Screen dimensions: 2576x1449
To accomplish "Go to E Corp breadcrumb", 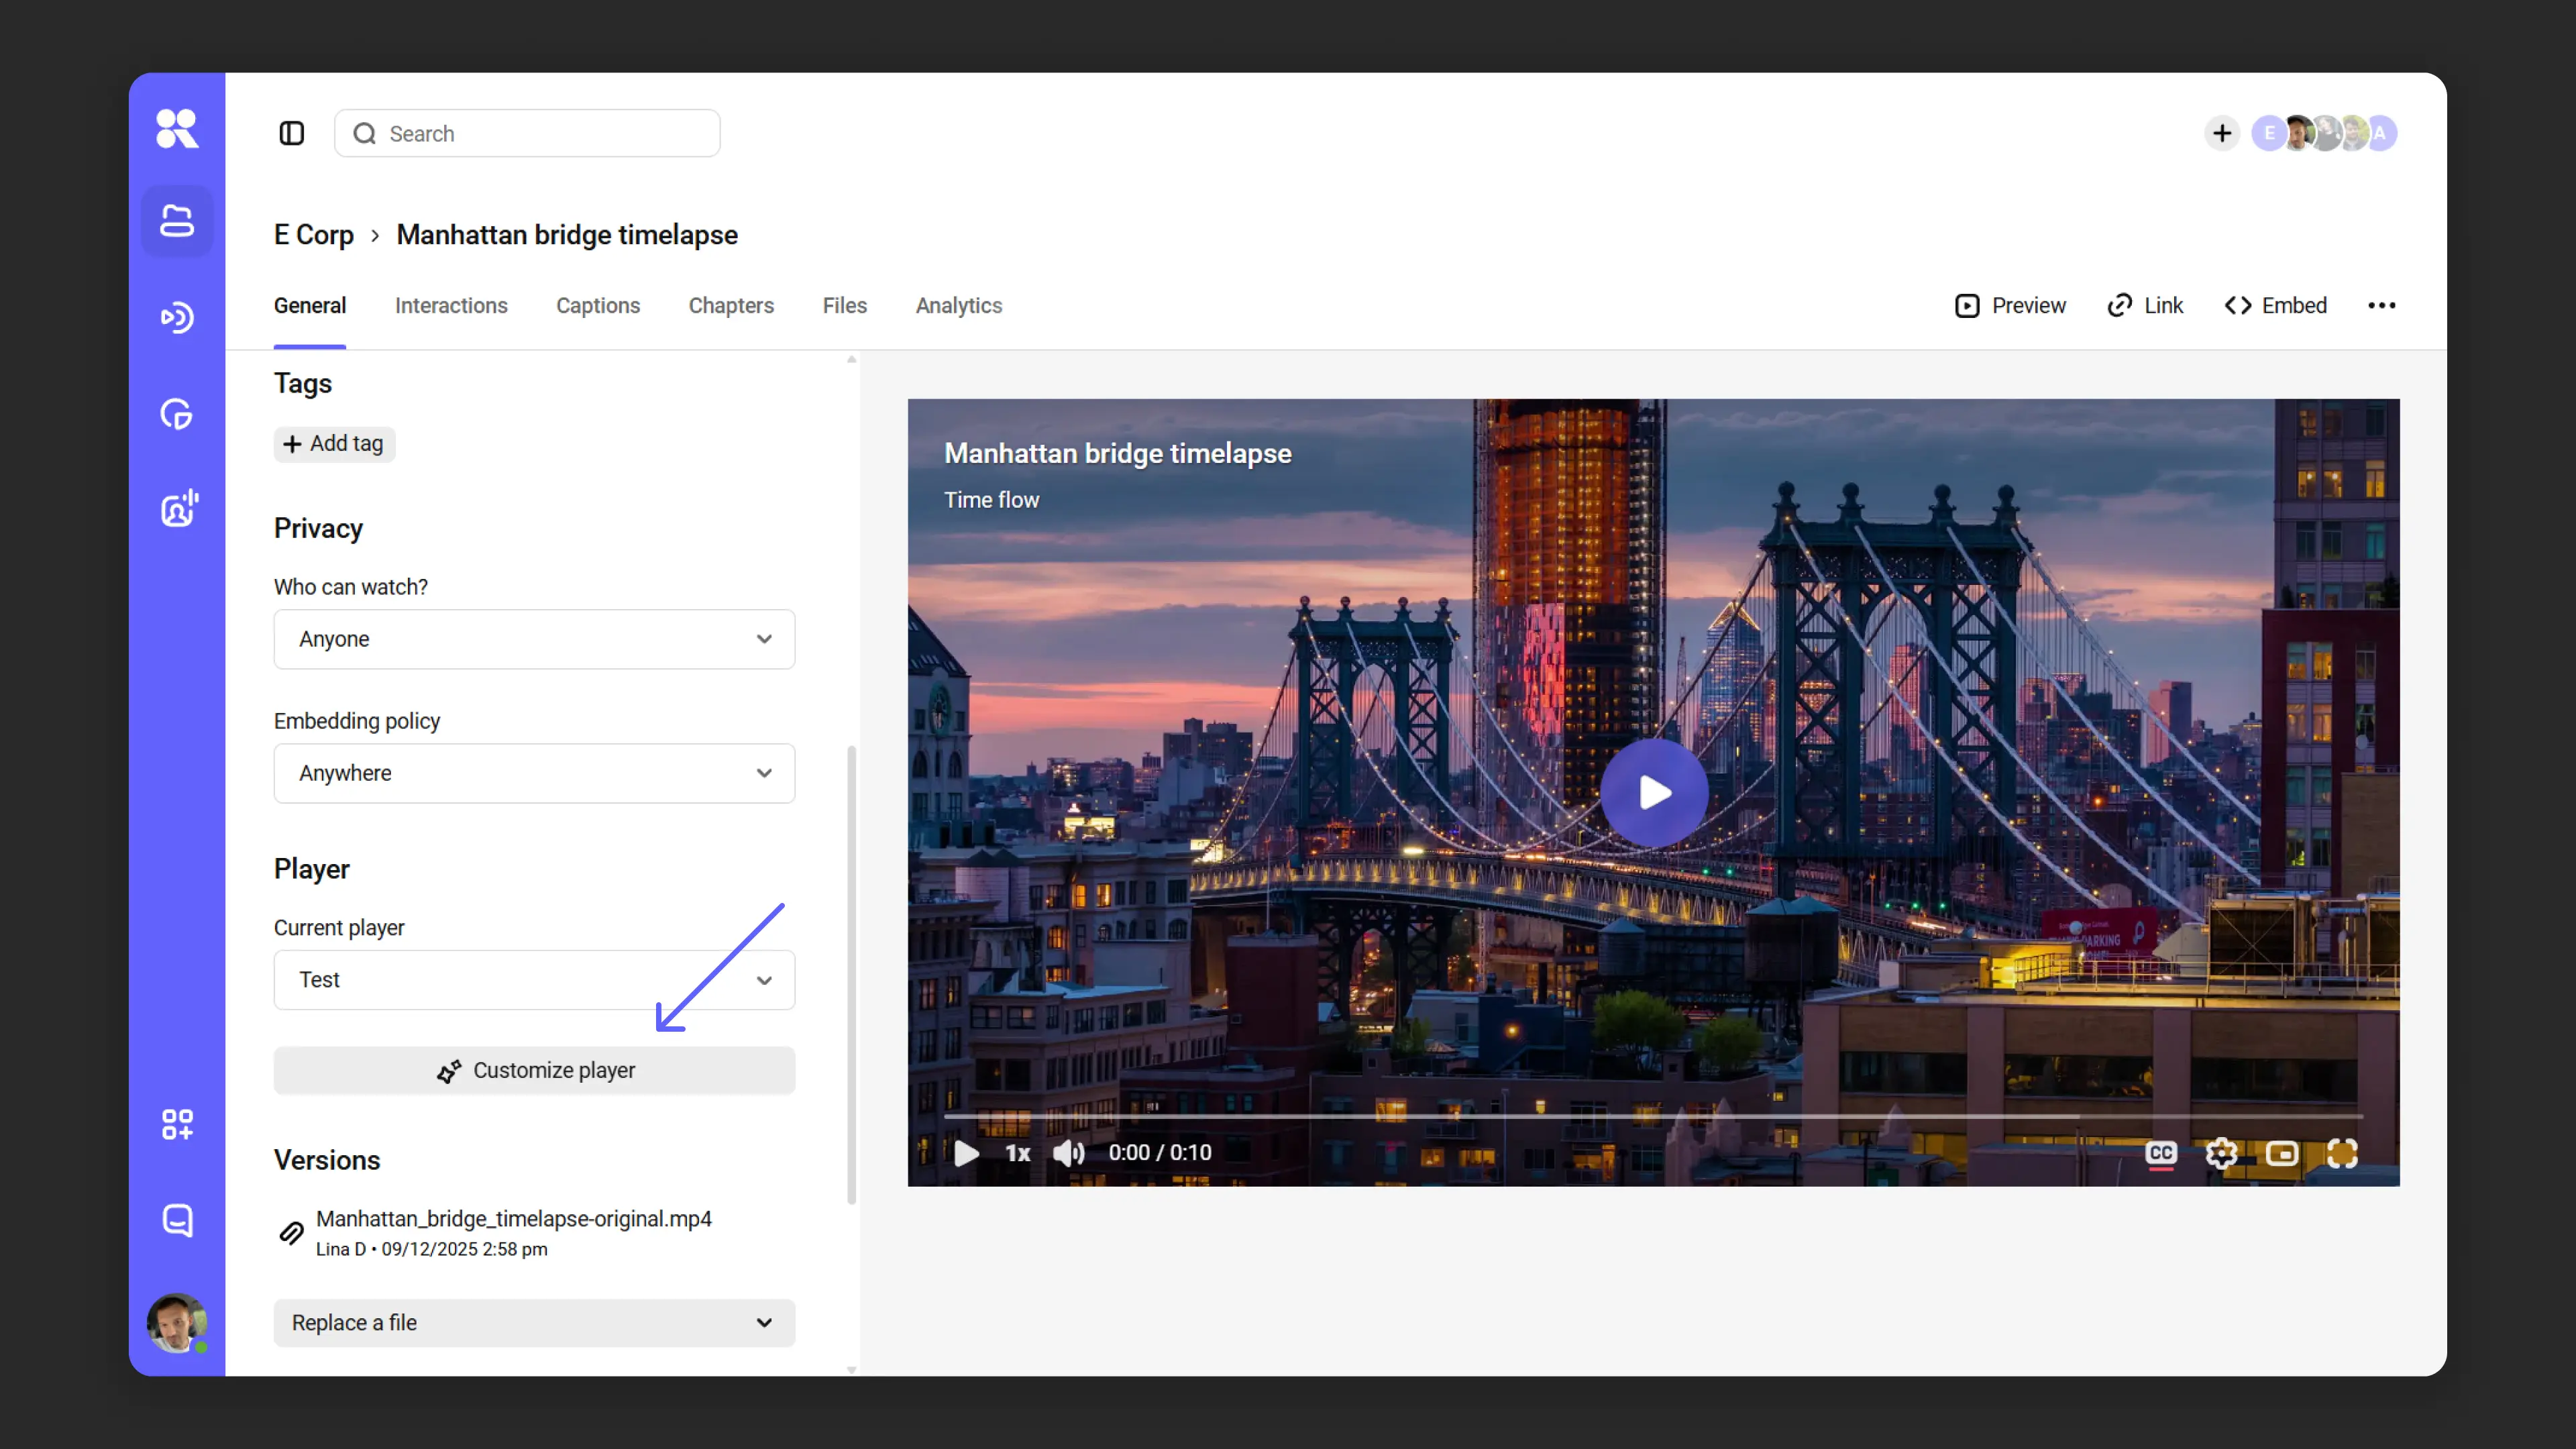I will point(314,235).
